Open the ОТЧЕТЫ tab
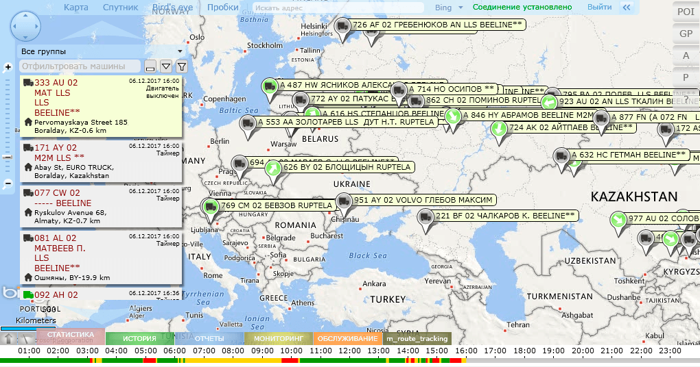This screenshot has height=367, width=700. tap(209, 338)
